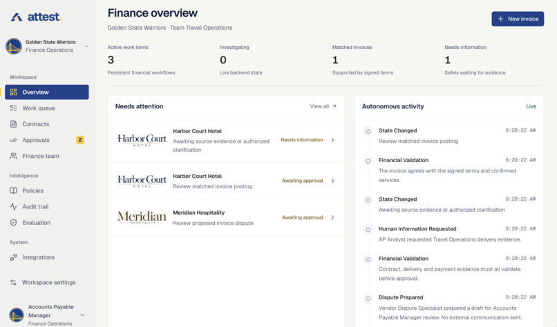Click the Approvals double-check icon
The image size is (557, 327).
pos(14,140)
